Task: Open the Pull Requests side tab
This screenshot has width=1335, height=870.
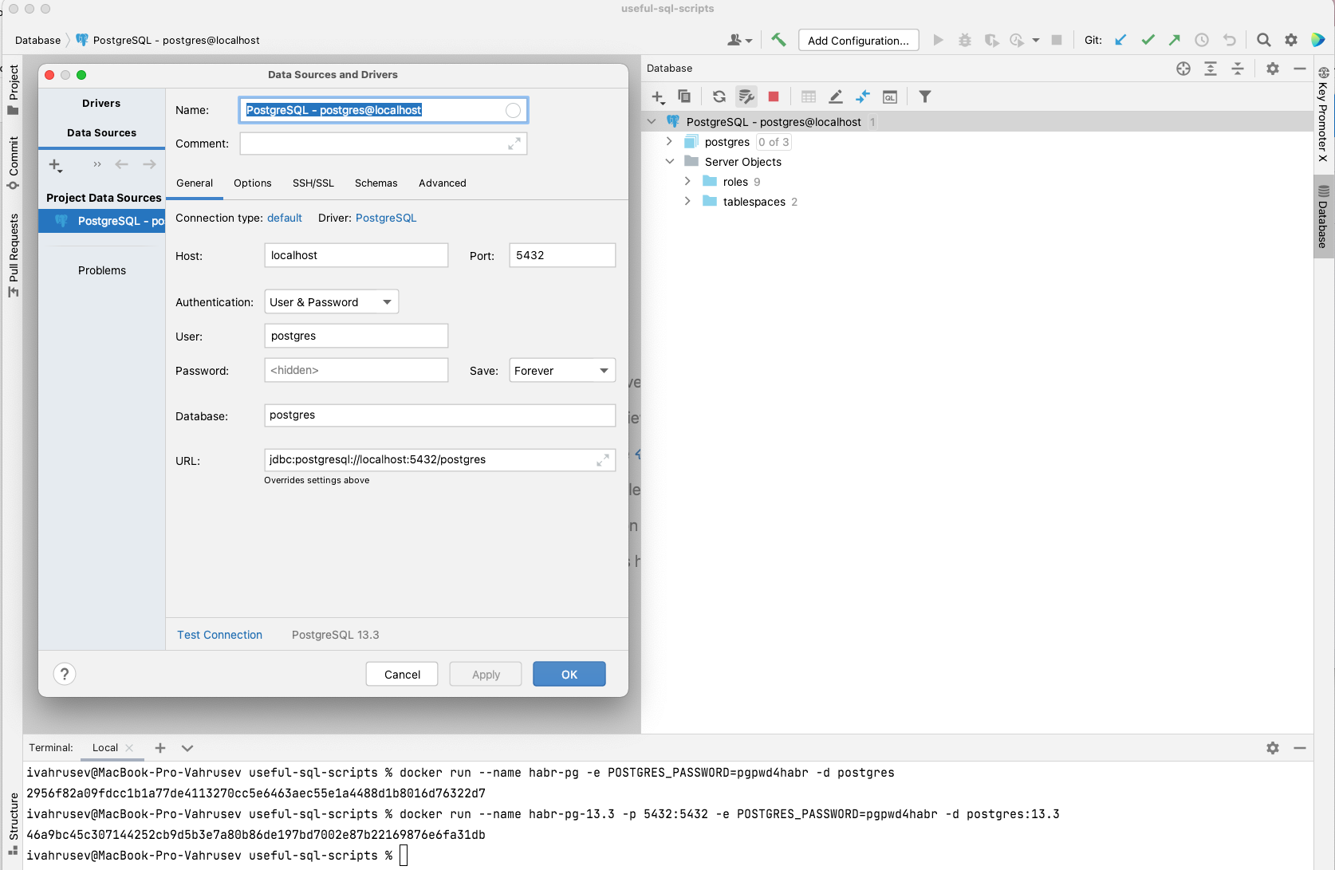Action: pos(14,255)
